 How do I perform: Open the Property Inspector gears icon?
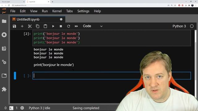point(4,62)
